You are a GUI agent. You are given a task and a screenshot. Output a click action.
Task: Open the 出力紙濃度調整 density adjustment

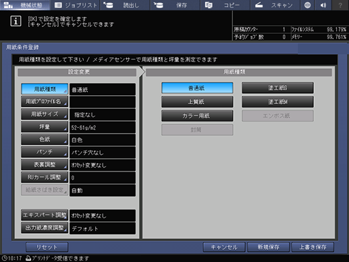(x=45, y=228)
